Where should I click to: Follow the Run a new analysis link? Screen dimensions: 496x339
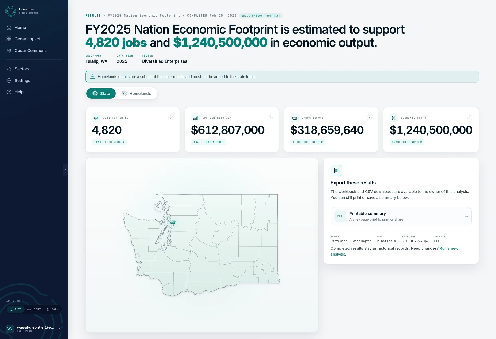[394, 251]
